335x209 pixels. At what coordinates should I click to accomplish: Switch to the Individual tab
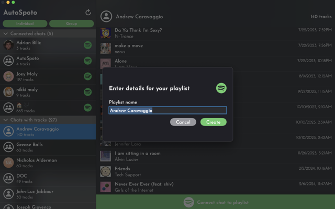[25, 24]
